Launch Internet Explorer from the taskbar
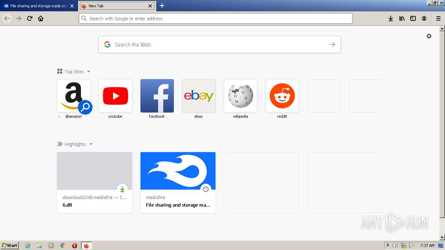Image resolution: width=445 pixels, height=250 pixels. (x=28, y=245)
